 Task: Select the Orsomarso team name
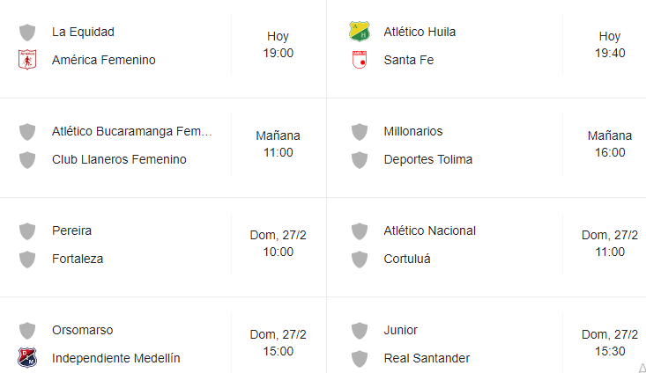click(x=82, y=330)
